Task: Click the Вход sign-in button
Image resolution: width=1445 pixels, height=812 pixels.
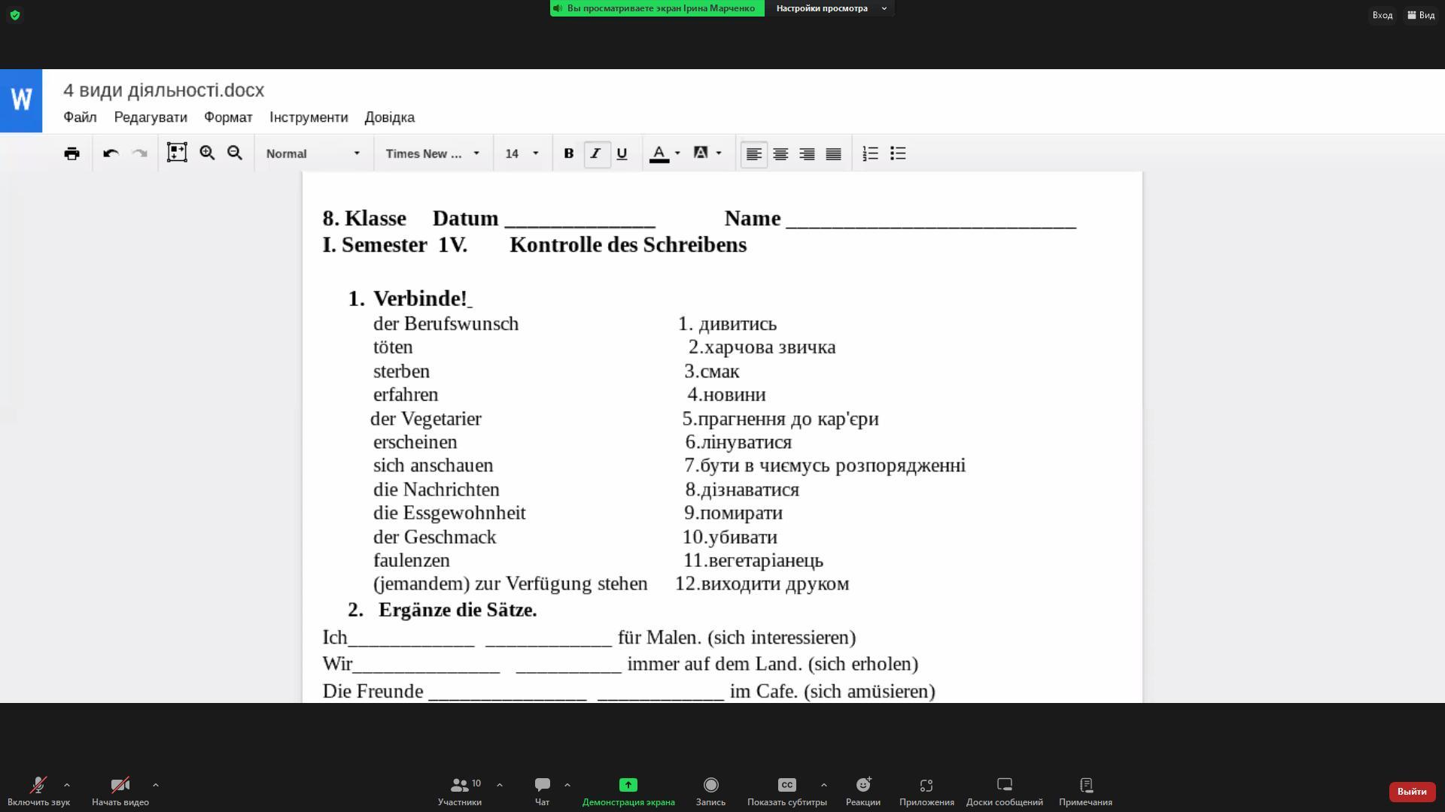Action: coord(1382,15)
